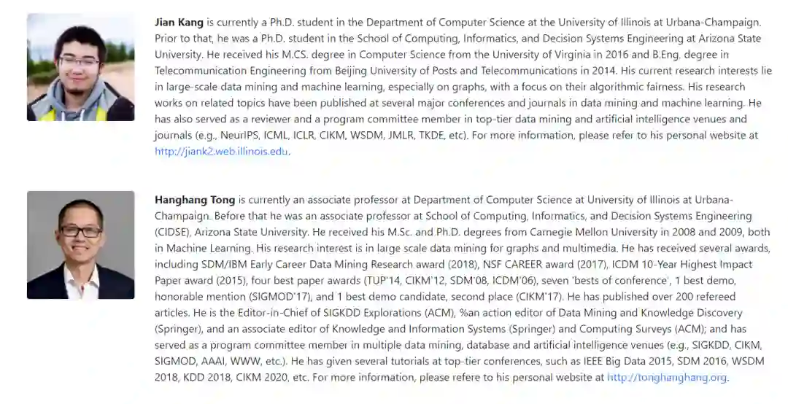Click Hanghang Tong's profile photo
Image resolution: width=788 pixels, height=404 pixels.
(x=80, y=245)
